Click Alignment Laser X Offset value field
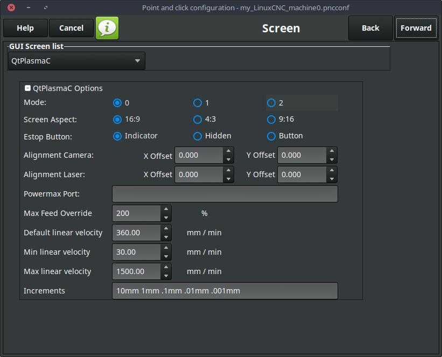 199,174
